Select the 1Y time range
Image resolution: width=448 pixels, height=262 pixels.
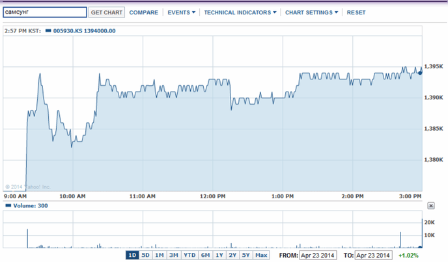[x=219, y=255]
